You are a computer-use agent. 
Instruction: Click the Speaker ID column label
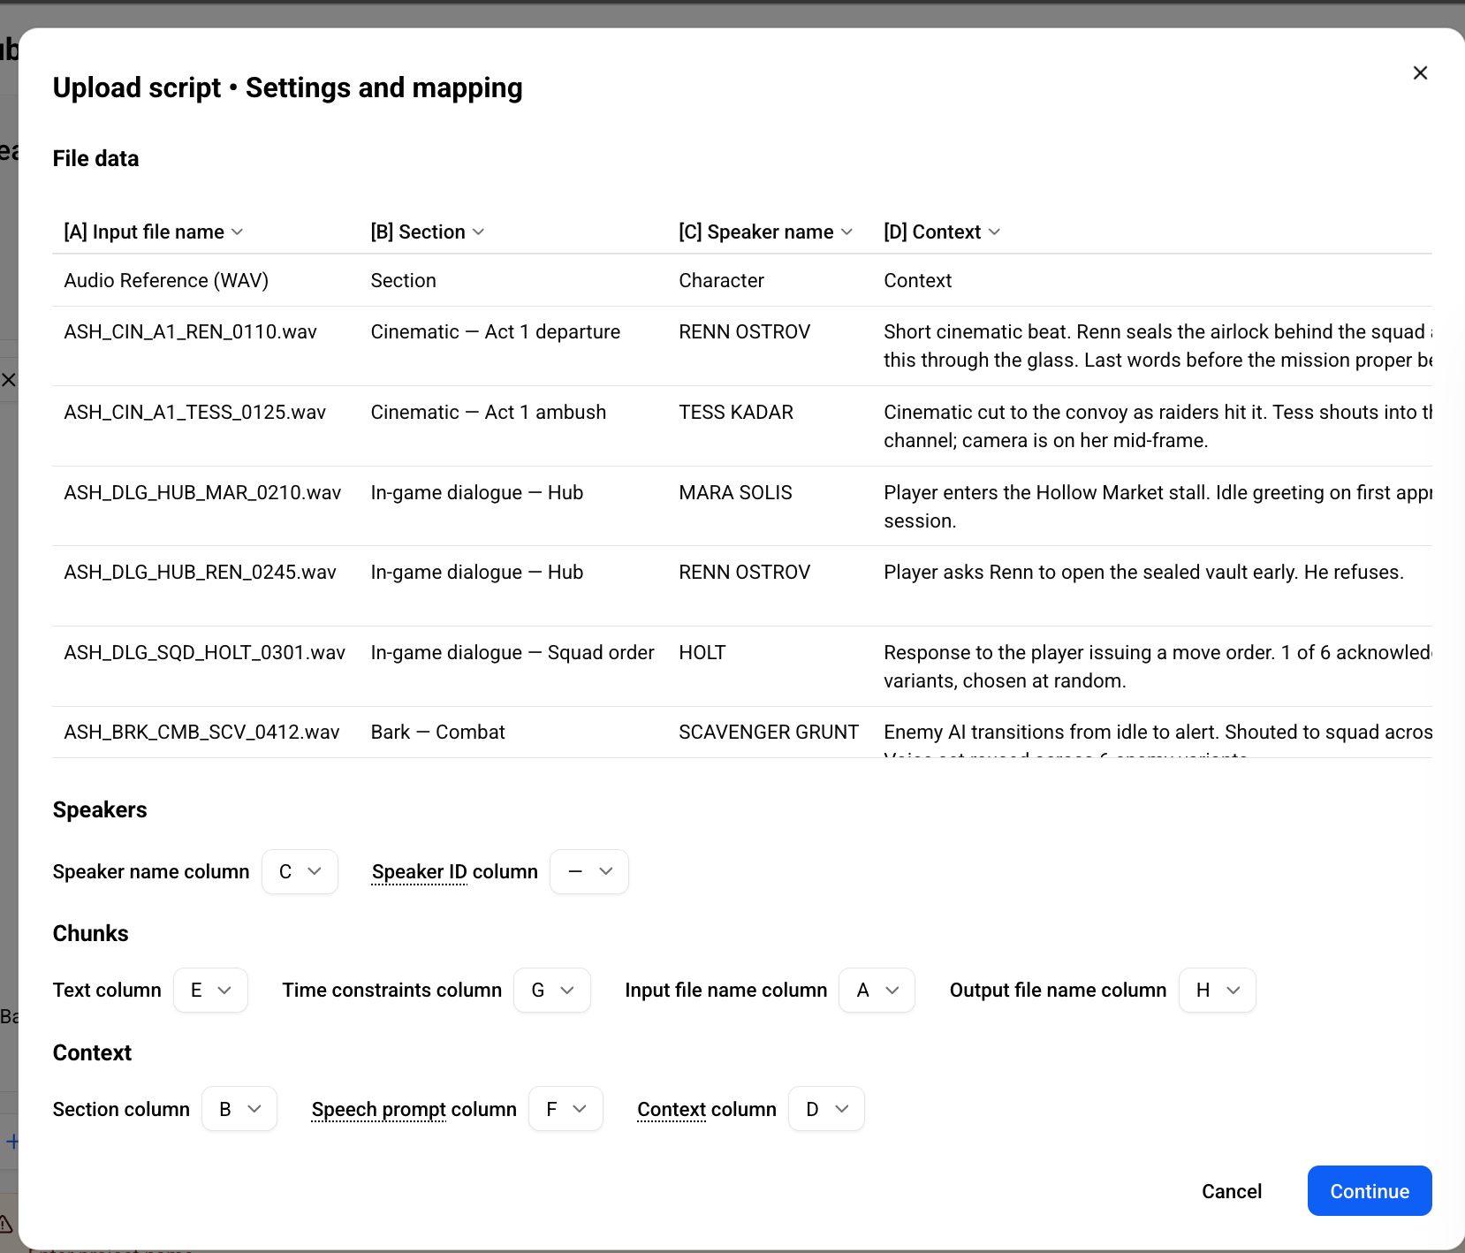coord(454,871)
